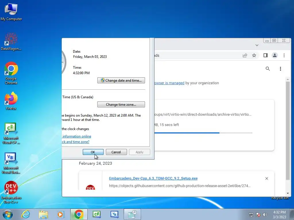Click the scrollbar up arrow
Screen dimensions: 294x220
(x=288, y=80)
